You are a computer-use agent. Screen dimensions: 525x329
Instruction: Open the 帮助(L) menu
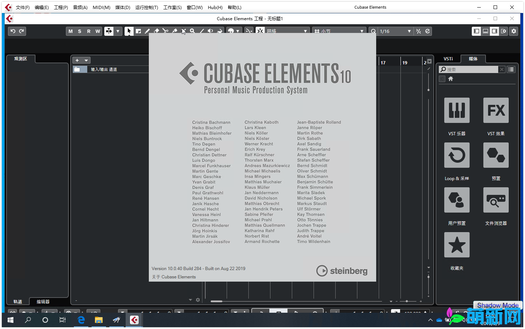235,7
